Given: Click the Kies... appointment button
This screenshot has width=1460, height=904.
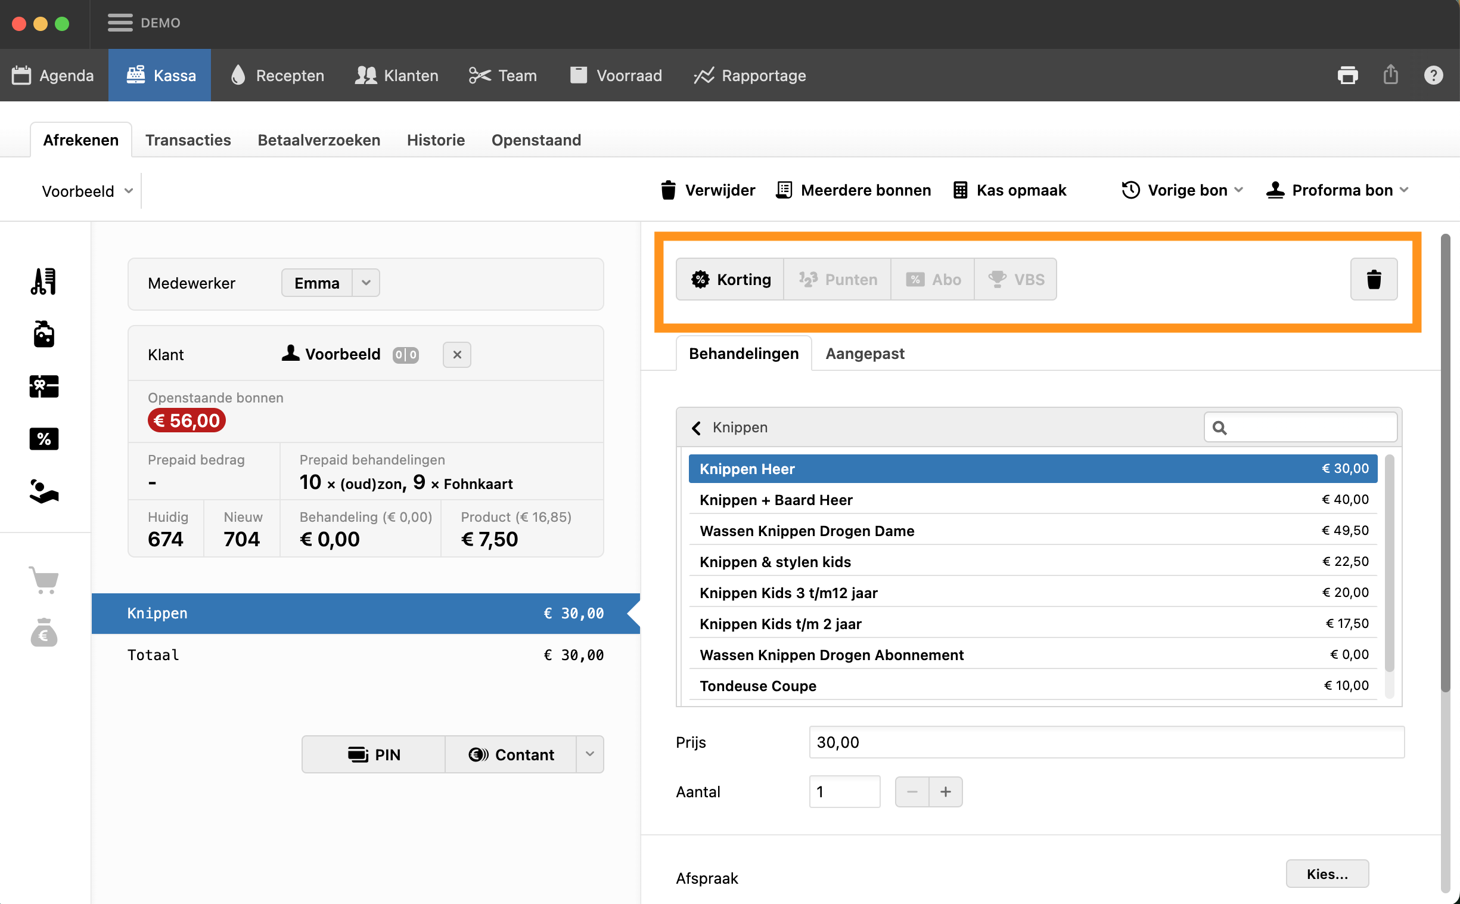Looking at the screenshot, I should coord(1327,874).
